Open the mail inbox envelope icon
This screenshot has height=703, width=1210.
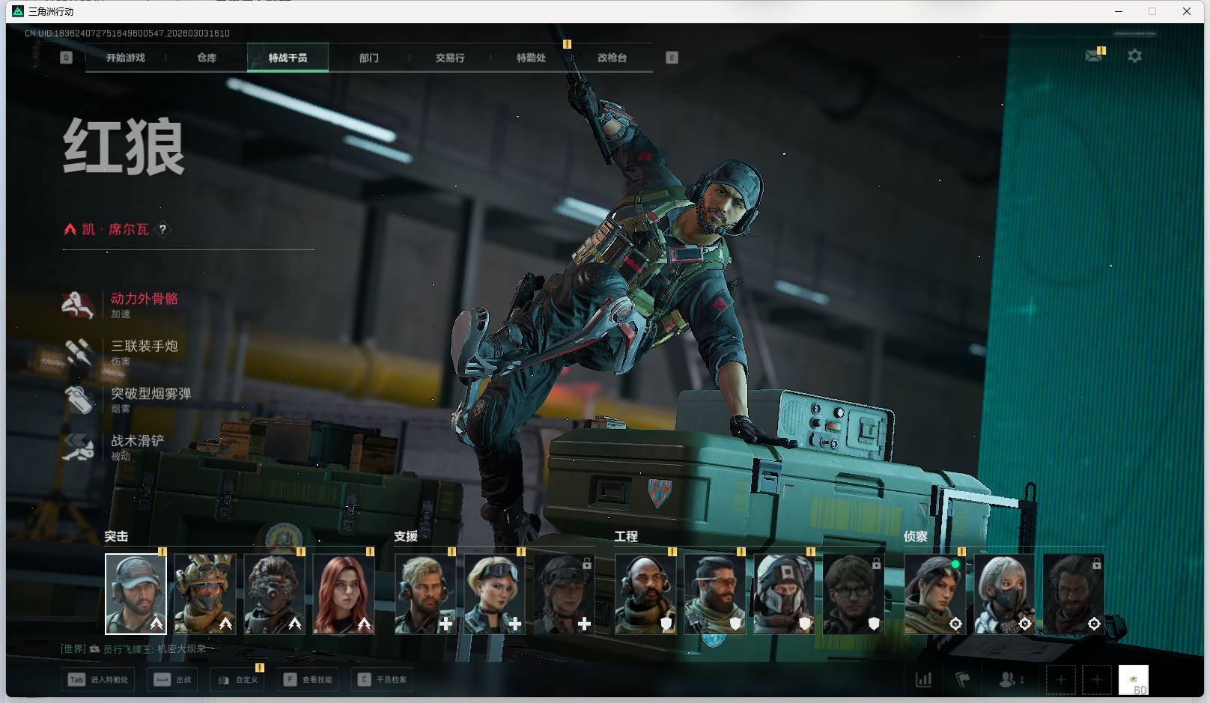click(x=1093, y=56)
